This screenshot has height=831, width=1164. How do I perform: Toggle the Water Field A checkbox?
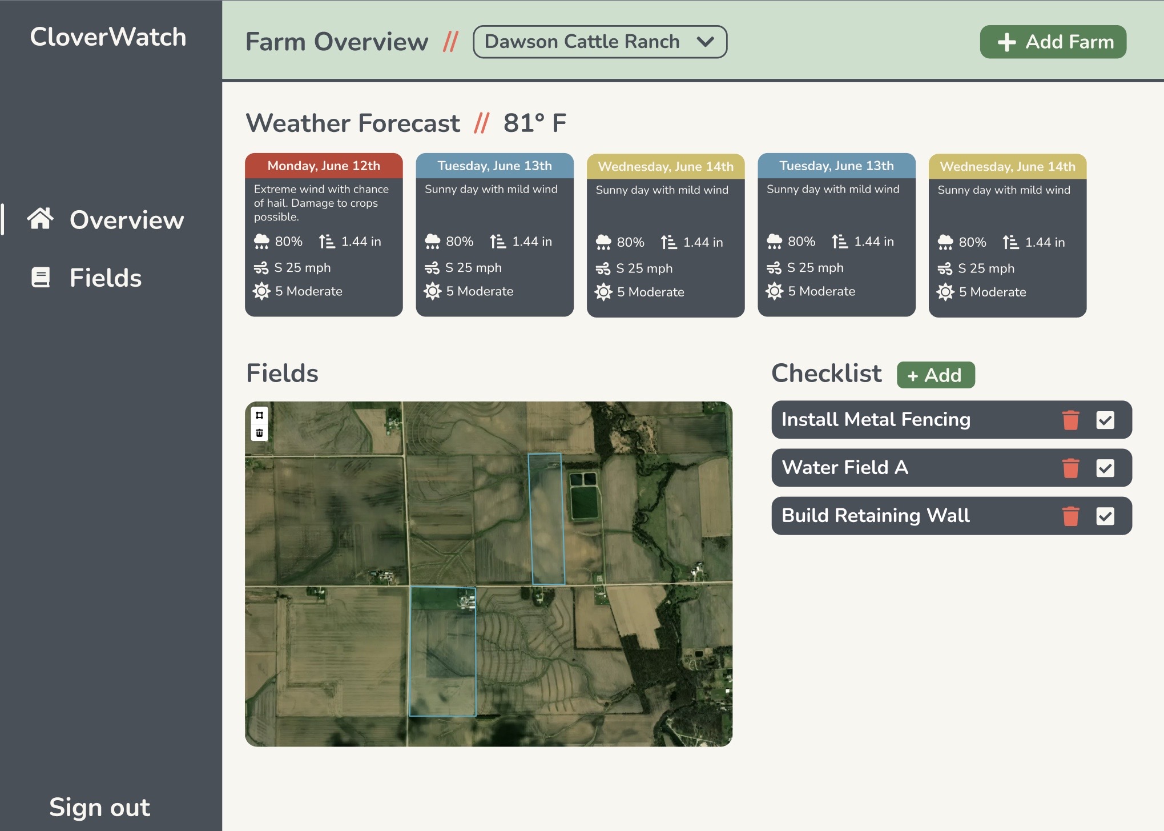click(1105, 468)
